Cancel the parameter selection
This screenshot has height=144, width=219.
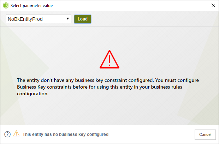coord(205,134)
